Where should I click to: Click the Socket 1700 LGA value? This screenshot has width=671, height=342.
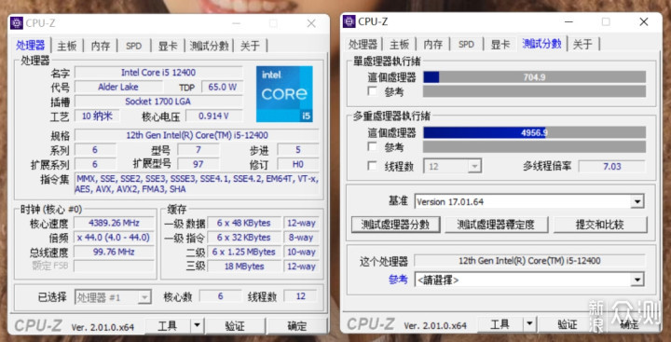pos(158,102)
